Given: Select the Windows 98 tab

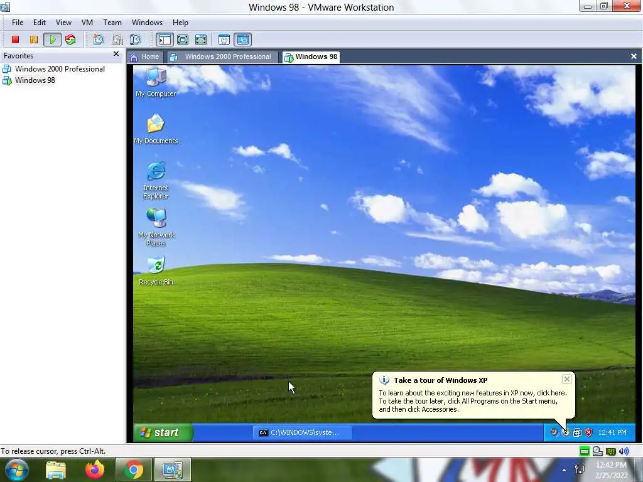Looking at the screenshot, I should (311, 57).
